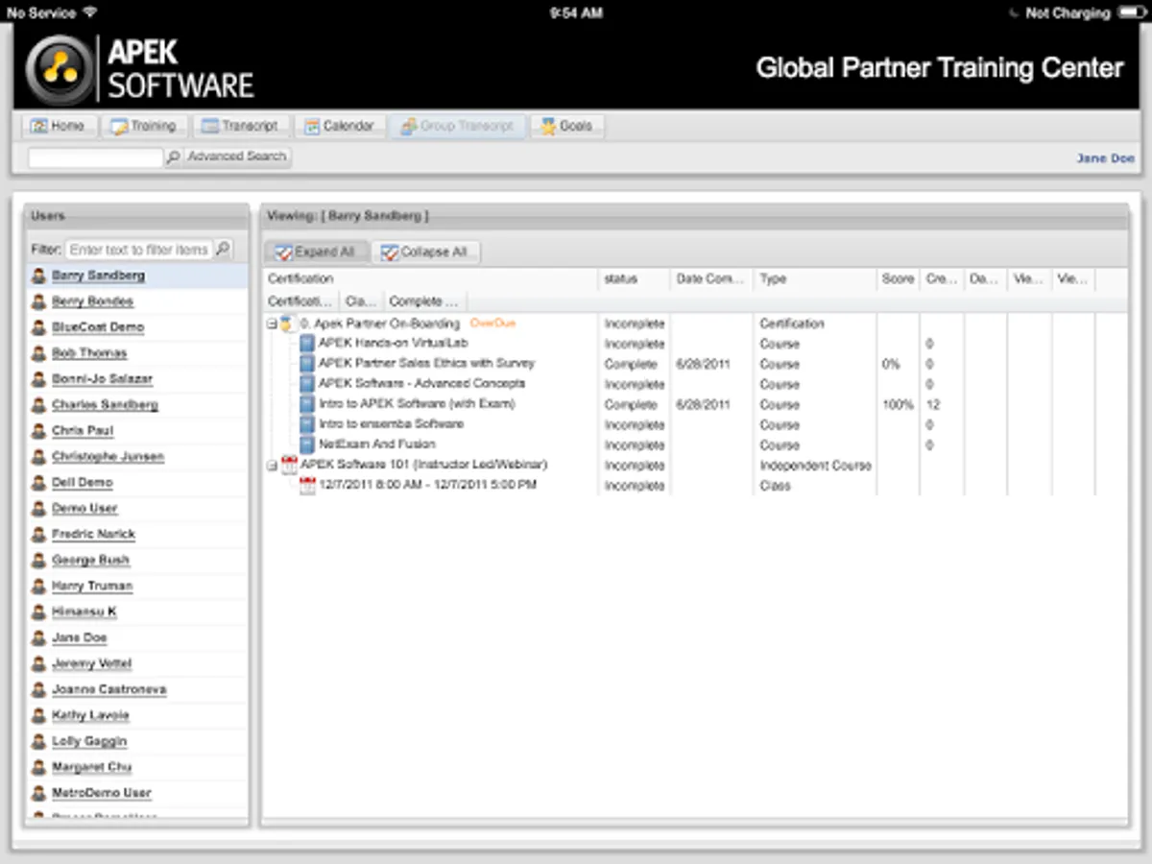The width and height of the screenshot is (1152, 864).
Task: Click the Intro to ensemba Software course icon
Action: [x=307, y=425]
